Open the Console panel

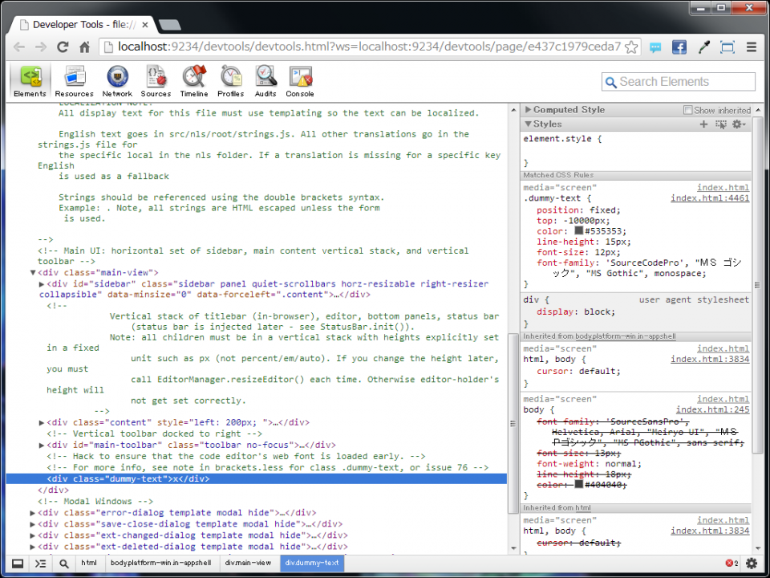(299, 80)
